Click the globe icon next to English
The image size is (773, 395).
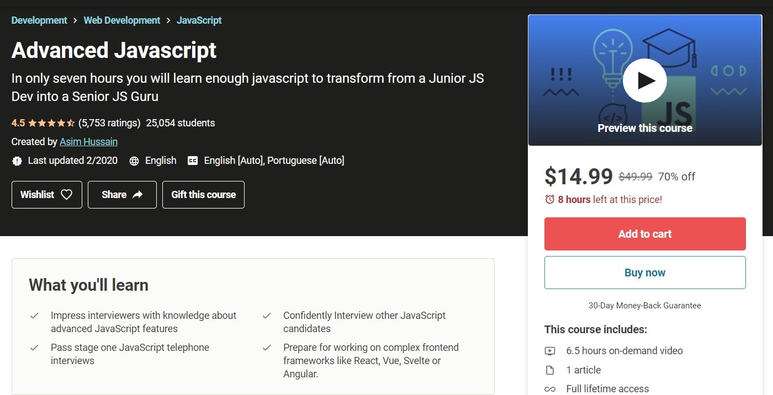[134, 161]
